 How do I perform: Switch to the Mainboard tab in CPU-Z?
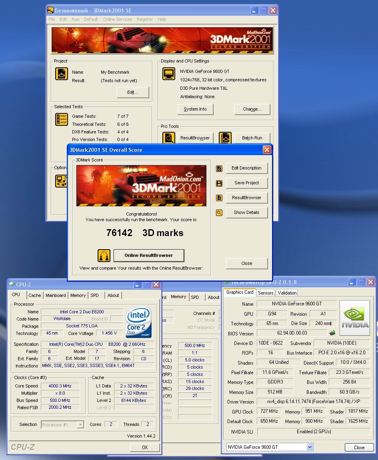point(56,295)
